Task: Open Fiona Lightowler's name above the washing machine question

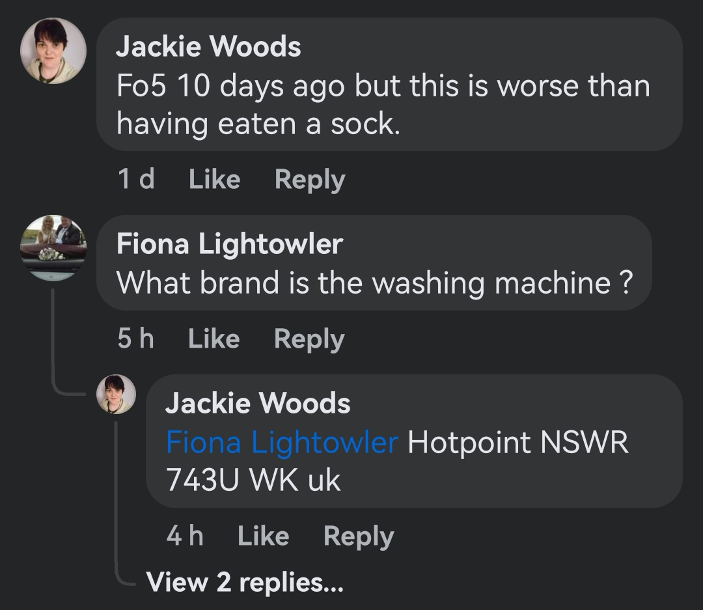Action: pyautogui.click(x=230, y=244)
